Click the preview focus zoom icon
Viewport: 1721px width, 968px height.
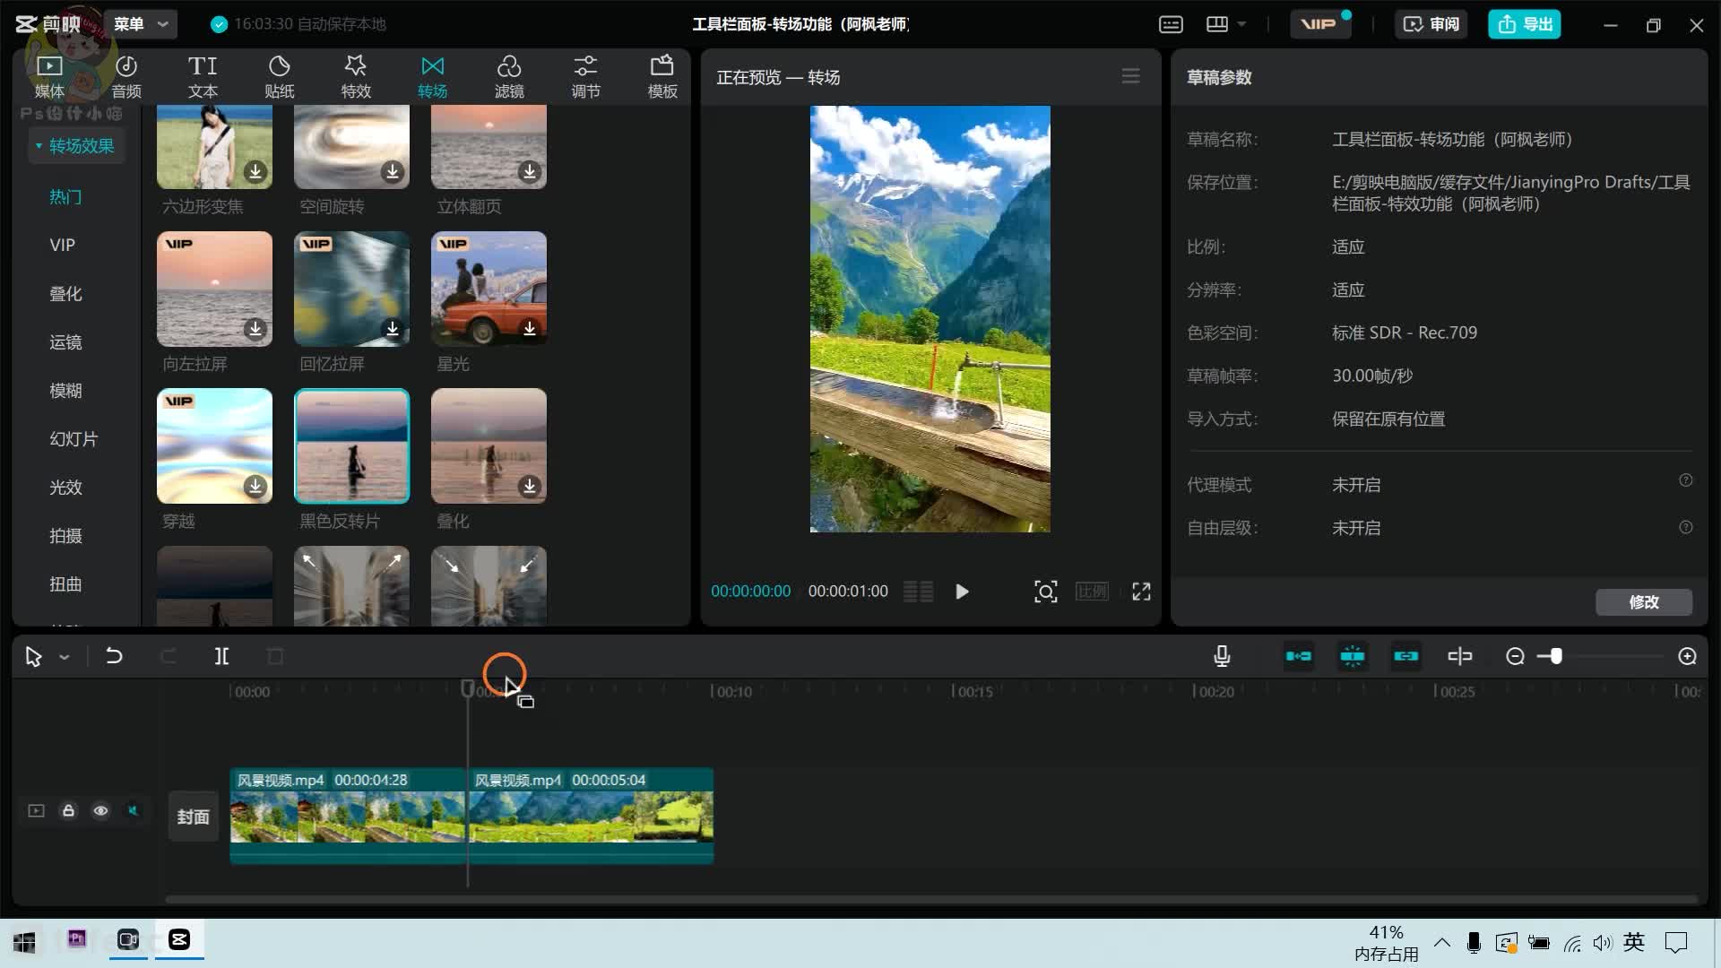point(1046,592)
